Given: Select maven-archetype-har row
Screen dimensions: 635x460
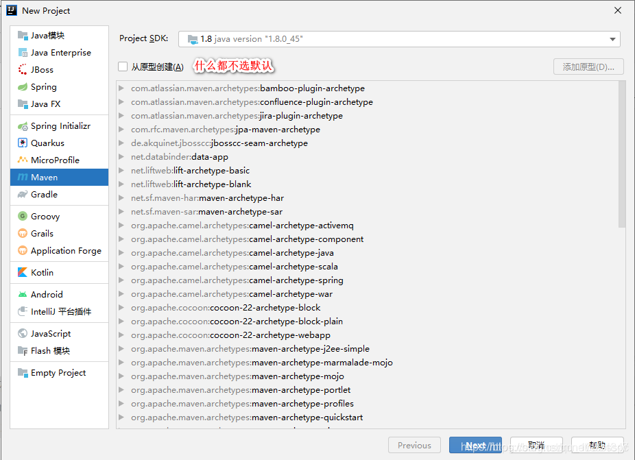Looking at the screenshot, I should click(x=368, y=198).
